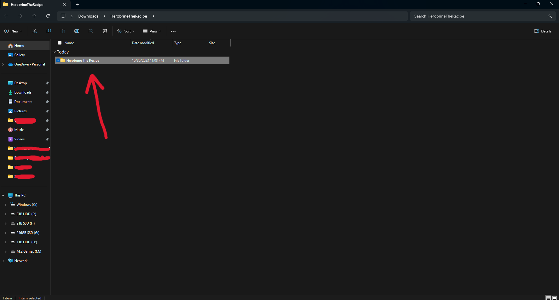Refresh the current folder view

coord(48,16)
